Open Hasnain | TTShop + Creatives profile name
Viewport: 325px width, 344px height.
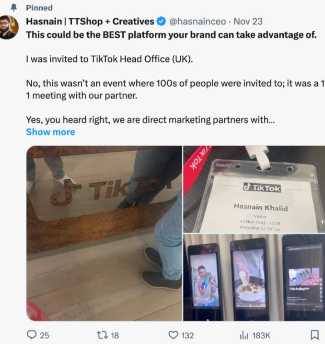[90, 21]
